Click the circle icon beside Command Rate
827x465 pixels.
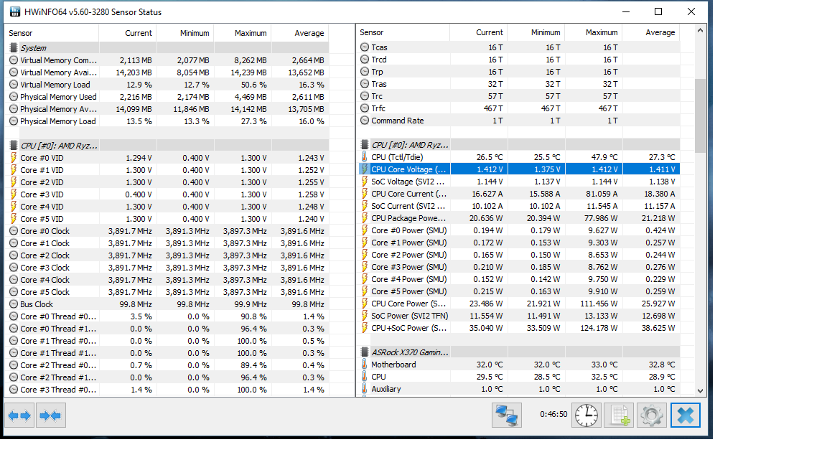pyautogui.click(x=365, y=121)
